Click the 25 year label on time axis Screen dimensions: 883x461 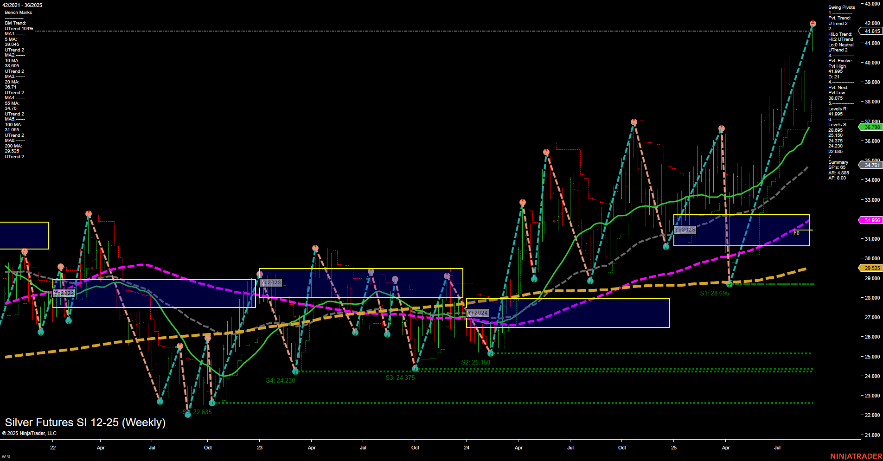(x=673, y=448)
